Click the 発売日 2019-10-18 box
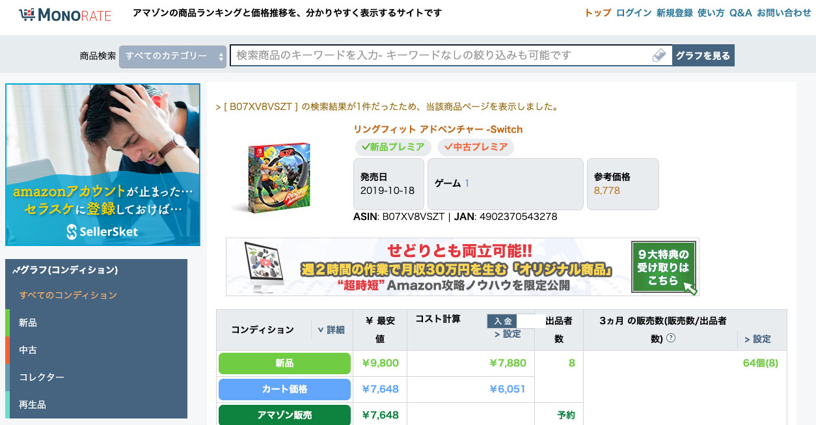 (388, 184)
